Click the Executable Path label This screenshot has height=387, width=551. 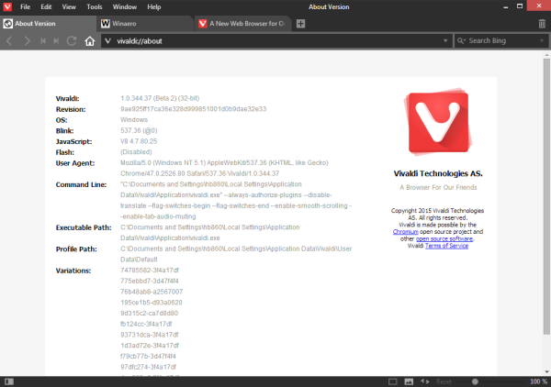(x=84, y=227)
